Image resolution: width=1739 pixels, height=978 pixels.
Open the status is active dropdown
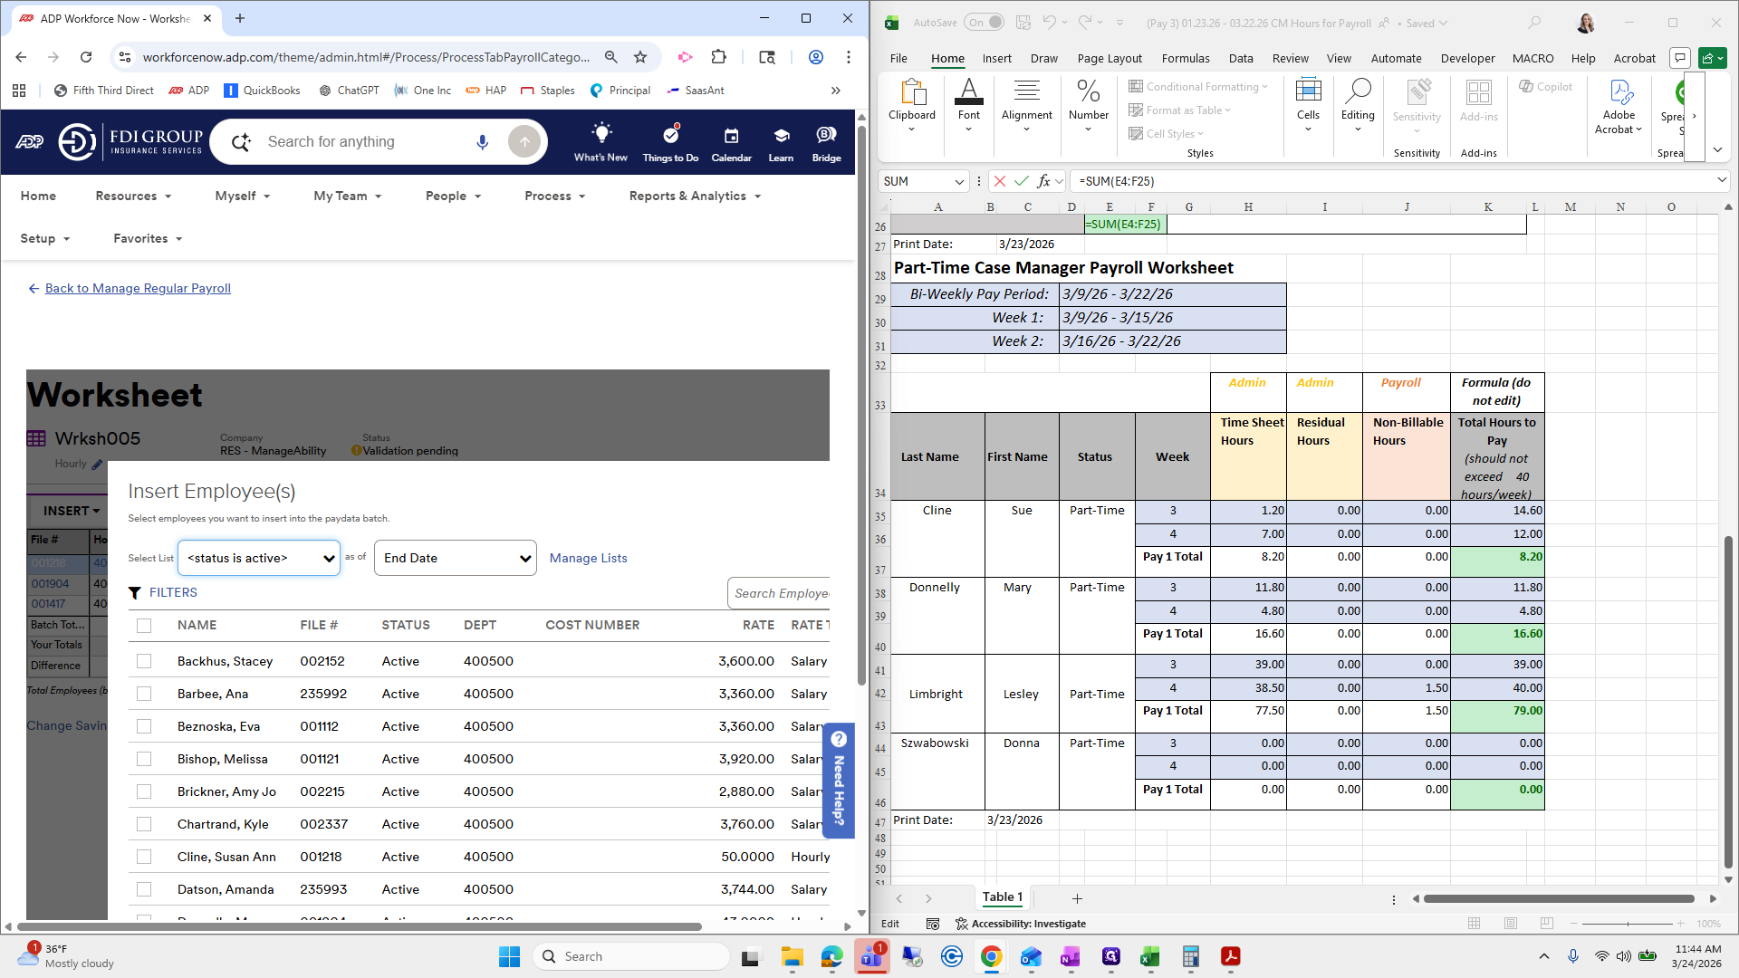(259, 558)
